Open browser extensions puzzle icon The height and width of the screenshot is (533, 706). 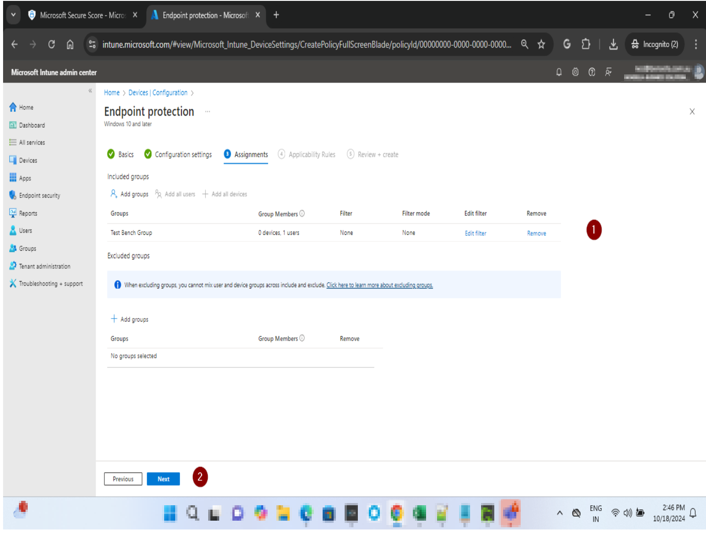tap(585, 44)
